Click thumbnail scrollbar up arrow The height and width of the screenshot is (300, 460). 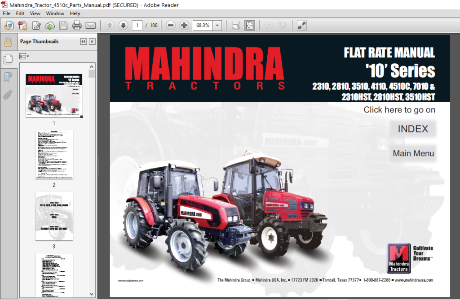tap(92, 67)
